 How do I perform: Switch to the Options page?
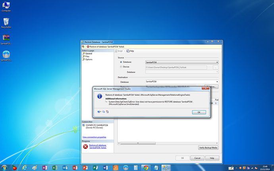tap(89, 60)
